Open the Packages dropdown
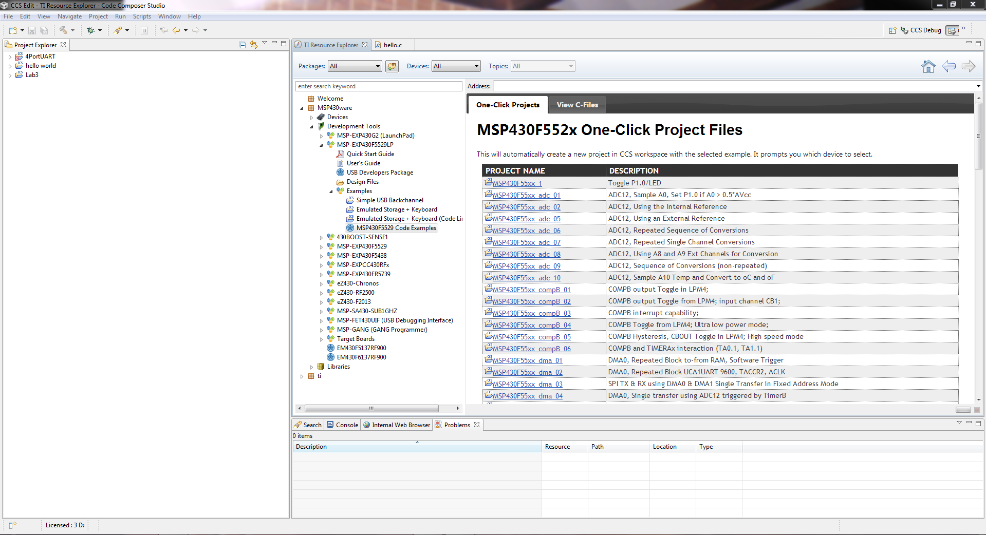 [x=355, y=66]
